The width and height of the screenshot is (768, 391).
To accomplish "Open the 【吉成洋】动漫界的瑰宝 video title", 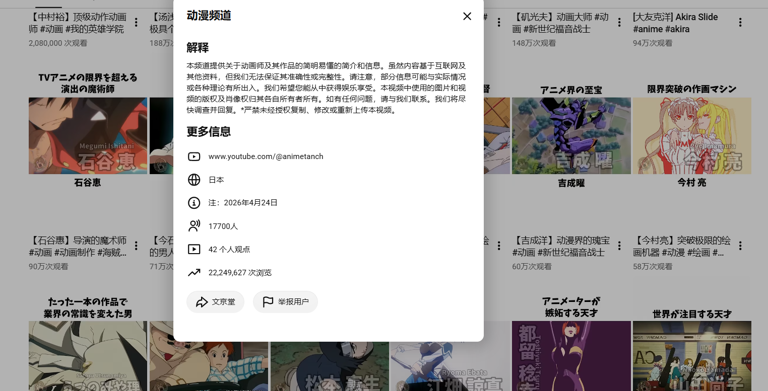I will pos(561,247).
